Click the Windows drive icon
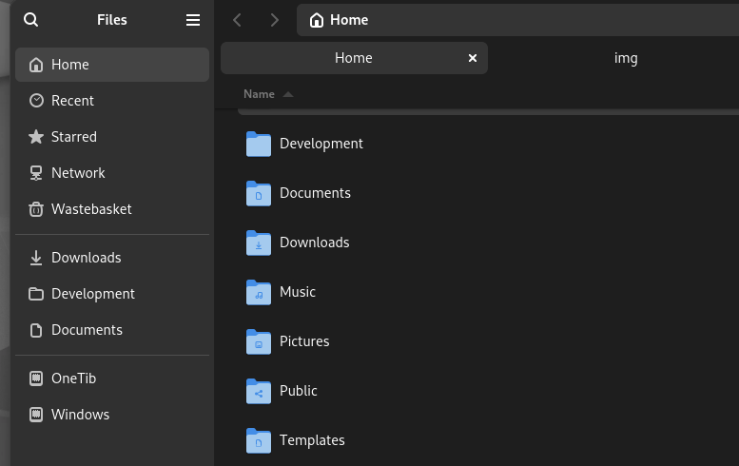The height and width of the screenshot is (466, 739). [36, 415]
